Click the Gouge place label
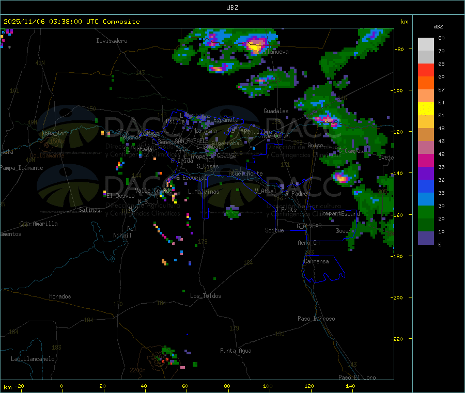The image size is (465, 393). [226, 156]
